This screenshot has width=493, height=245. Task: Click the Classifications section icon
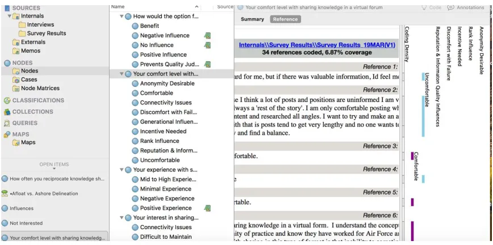tap(7, 100)
